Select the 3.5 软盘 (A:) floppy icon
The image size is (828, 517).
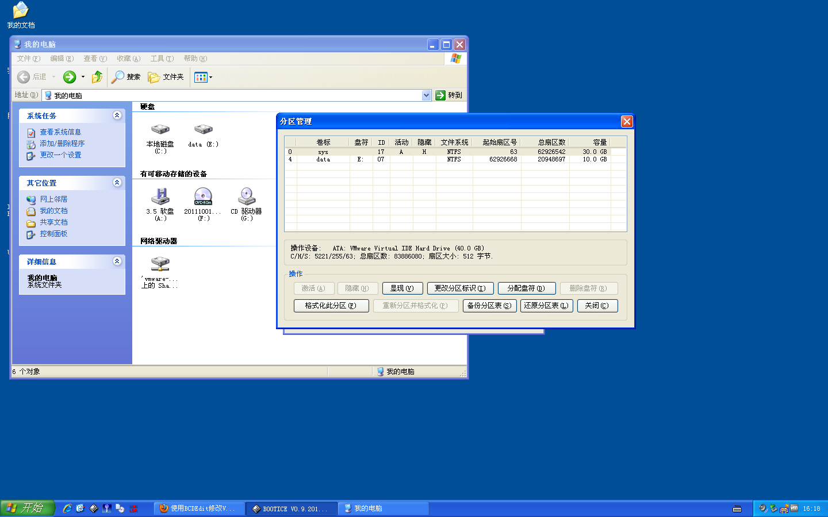pos(160,196)
